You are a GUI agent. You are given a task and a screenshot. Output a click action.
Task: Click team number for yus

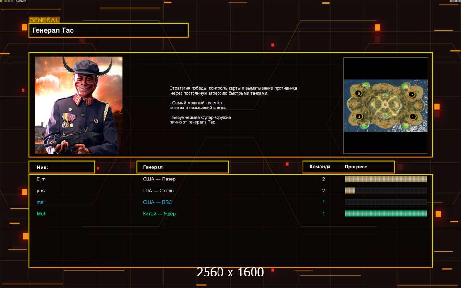click(323, 191)
